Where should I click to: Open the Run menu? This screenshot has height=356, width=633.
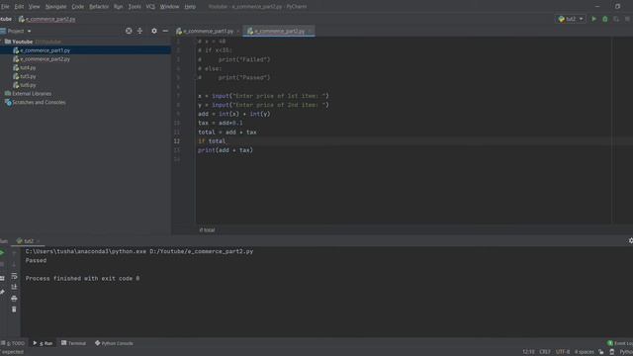[118, 7]
